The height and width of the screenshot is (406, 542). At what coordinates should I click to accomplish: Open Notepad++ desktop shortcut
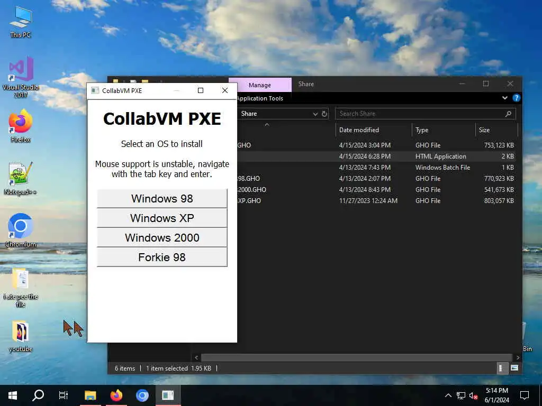point(21,179)
